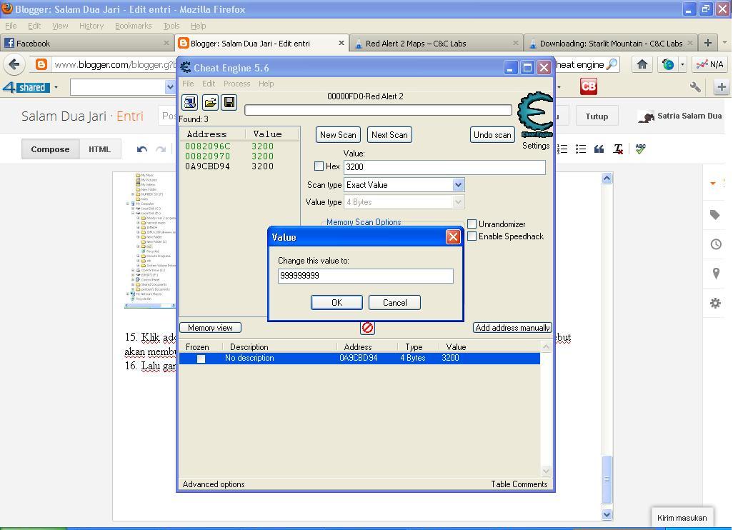Viewport: 733px width, 530px height.
Task: Open Blogger post options gear icon
Action: coord(715,303)
